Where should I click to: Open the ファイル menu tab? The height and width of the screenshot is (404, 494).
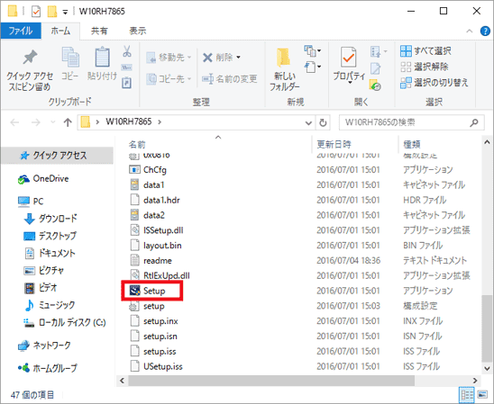click(21, 31)
